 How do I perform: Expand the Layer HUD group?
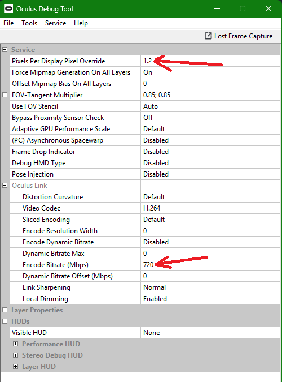15,367
